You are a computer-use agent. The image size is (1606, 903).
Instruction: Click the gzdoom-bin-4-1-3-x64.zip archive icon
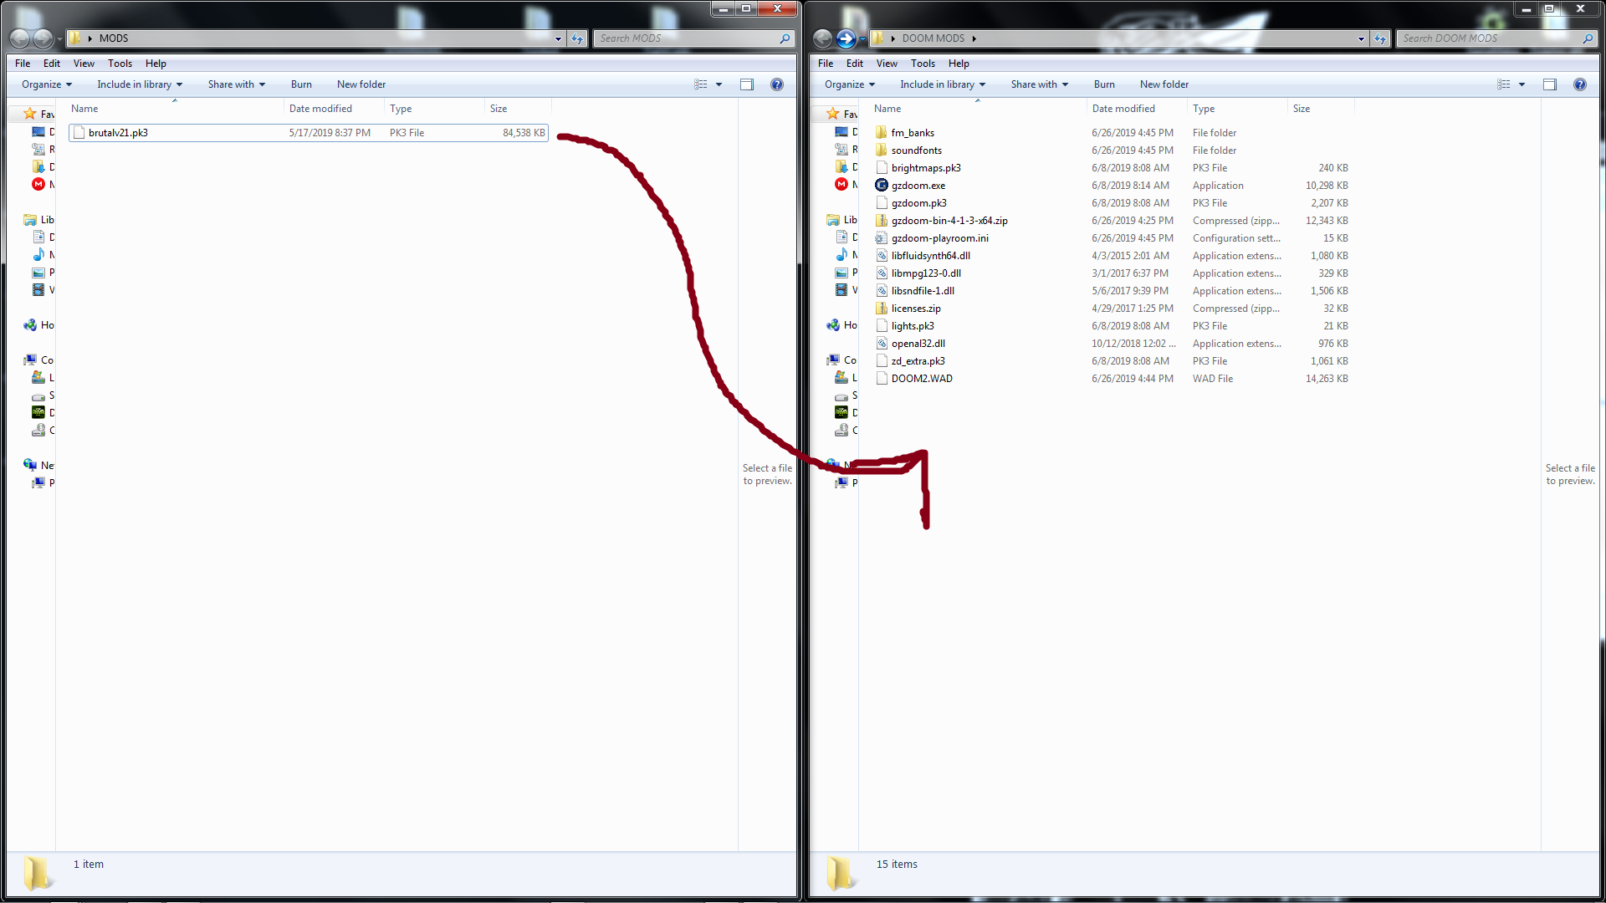click(x=882, y=221)
